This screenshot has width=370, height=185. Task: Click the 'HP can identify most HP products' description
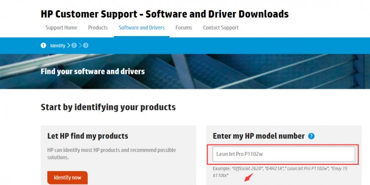pyautogui.click(x=111, y=153)
